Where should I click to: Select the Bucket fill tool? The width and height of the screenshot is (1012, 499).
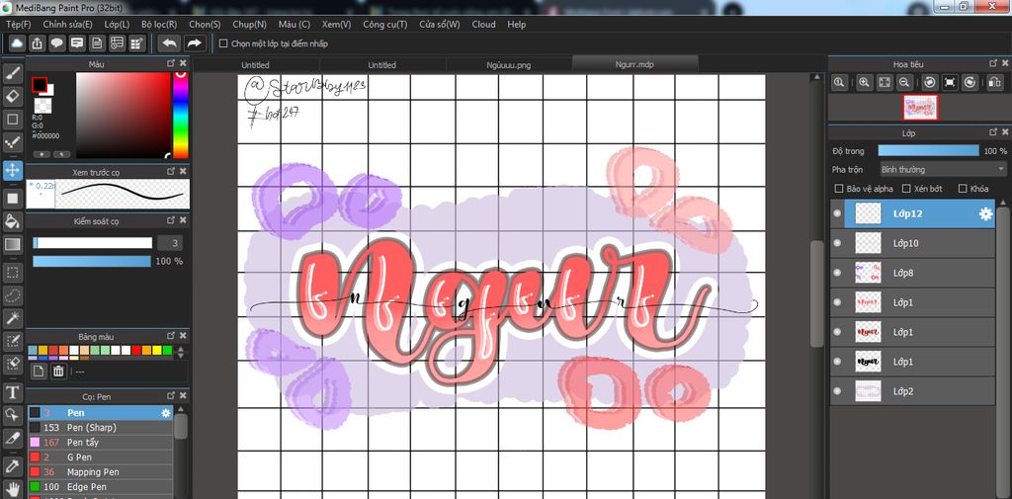[x=12, y=221]
